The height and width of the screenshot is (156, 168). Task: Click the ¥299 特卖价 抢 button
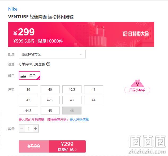[67, 146]
